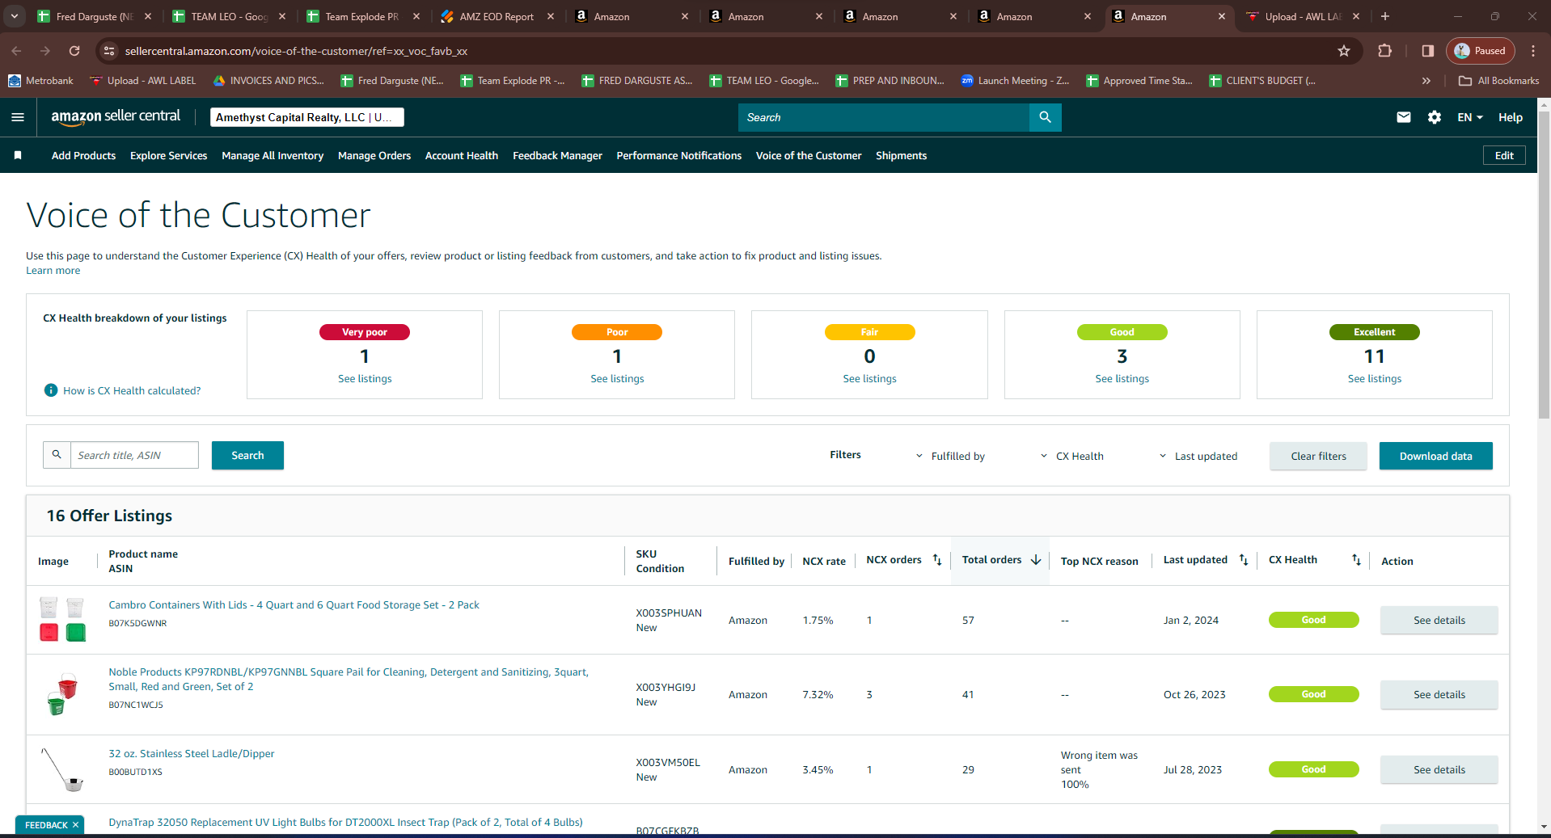1551x838 pixels.
Task: Switch to AMZ EOD Report tab
Action: pyautogui.click(x=497, y=16)
